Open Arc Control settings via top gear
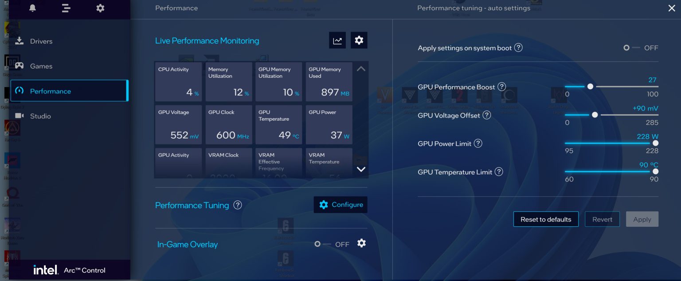Viewport: 681px width, 281px height. [x=100, y=8]
